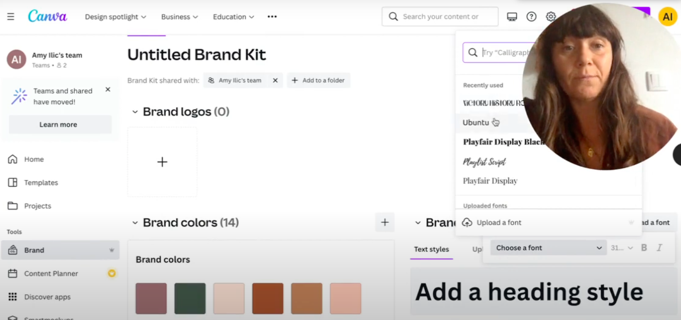This screenshot has width=681, height=320.
Task: Select the tan copper color swatch
Action: point(307,299)
